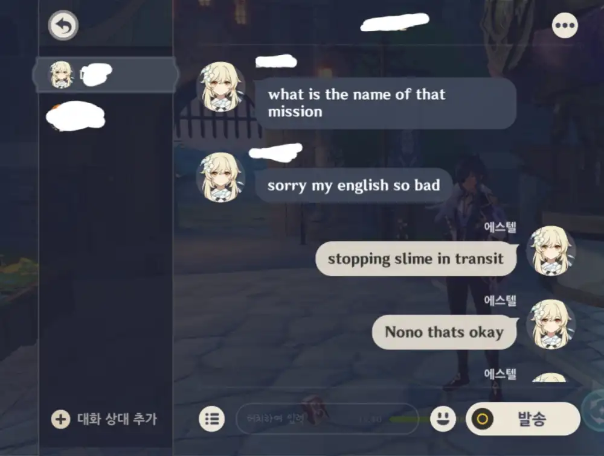This screenshot has height=456, width=604.
Task: Click the 'Nono thats okay' message bubble
Action: pos(444,332)
